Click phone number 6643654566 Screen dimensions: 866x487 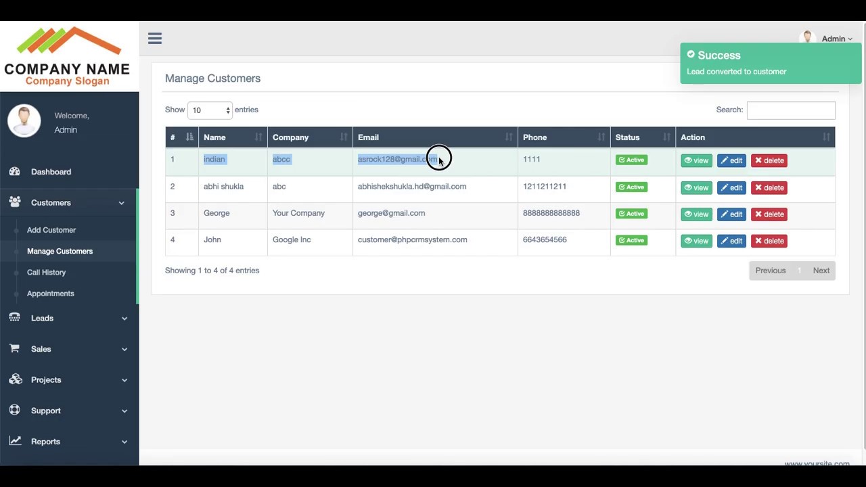pyautogui.click(x=545, y=239)
